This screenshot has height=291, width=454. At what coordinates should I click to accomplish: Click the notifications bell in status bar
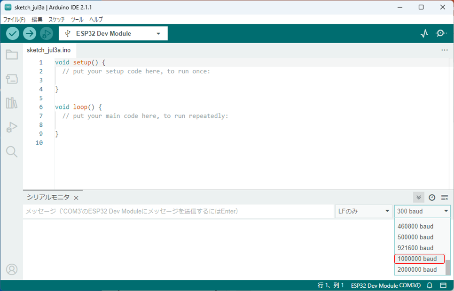[430, 285]
